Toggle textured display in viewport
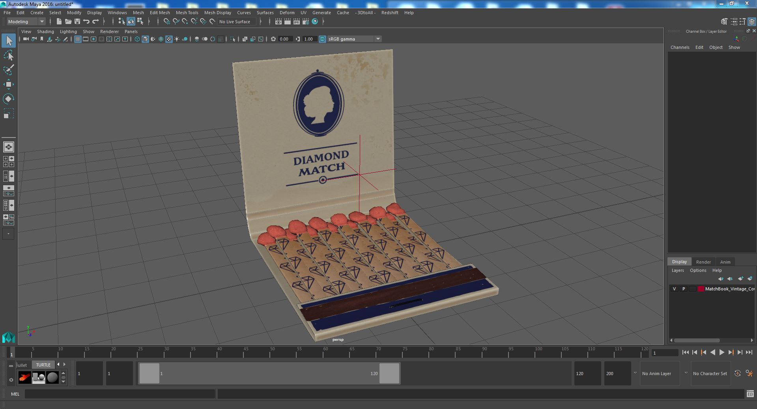The image size is (757, 409). (169, 39)
